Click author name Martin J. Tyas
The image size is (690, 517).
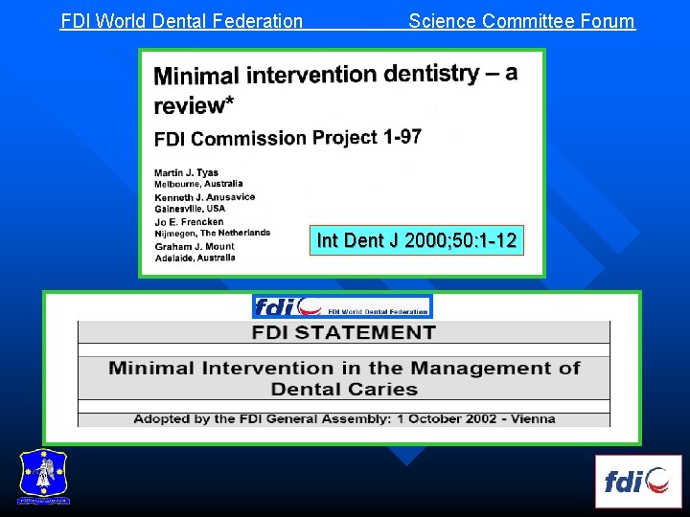186,172
